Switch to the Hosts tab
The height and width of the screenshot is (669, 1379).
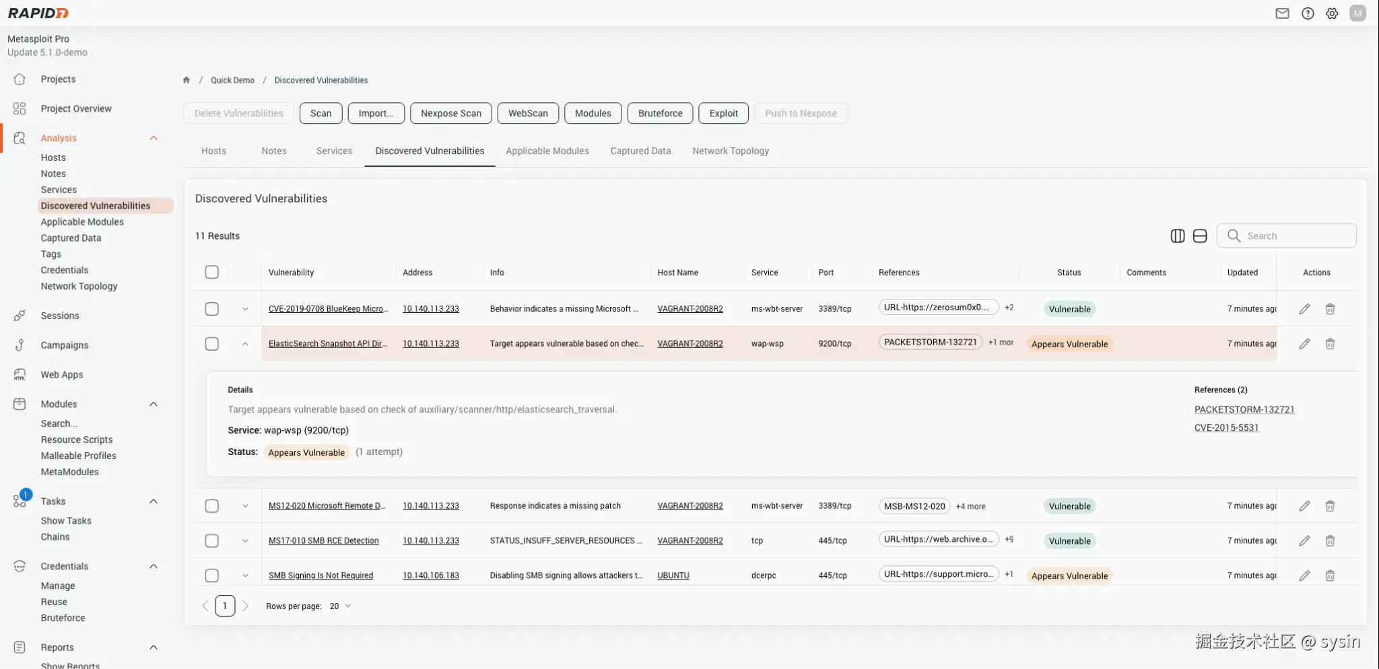point(213,151)
